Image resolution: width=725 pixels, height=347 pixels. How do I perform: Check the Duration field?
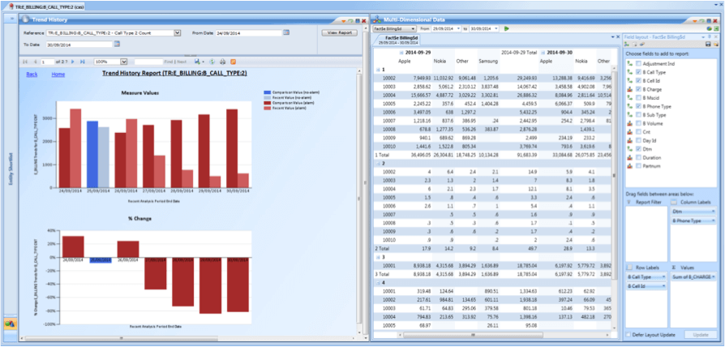(638, 157)
